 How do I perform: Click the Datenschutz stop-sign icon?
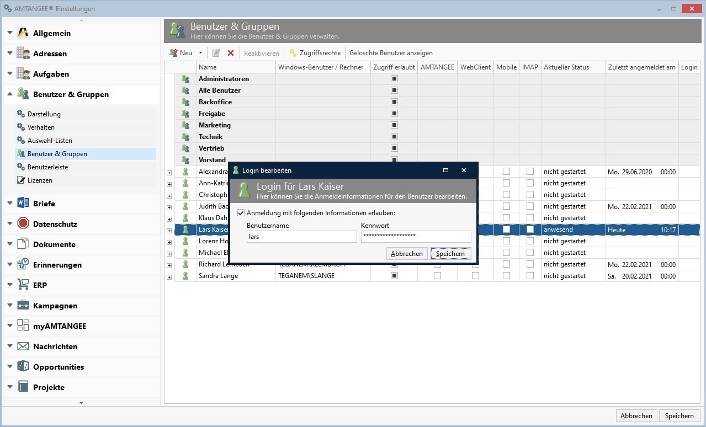23,223
